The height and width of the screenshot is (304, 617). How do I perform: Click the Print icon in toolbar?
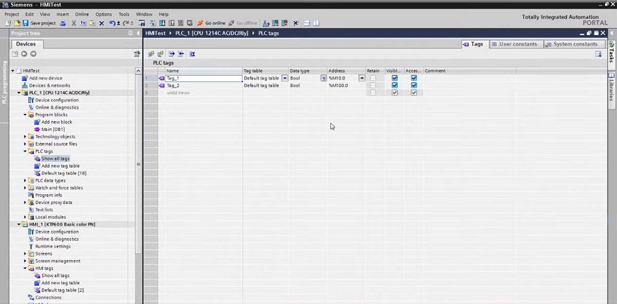pyautogui.click(x=63, y=23)
